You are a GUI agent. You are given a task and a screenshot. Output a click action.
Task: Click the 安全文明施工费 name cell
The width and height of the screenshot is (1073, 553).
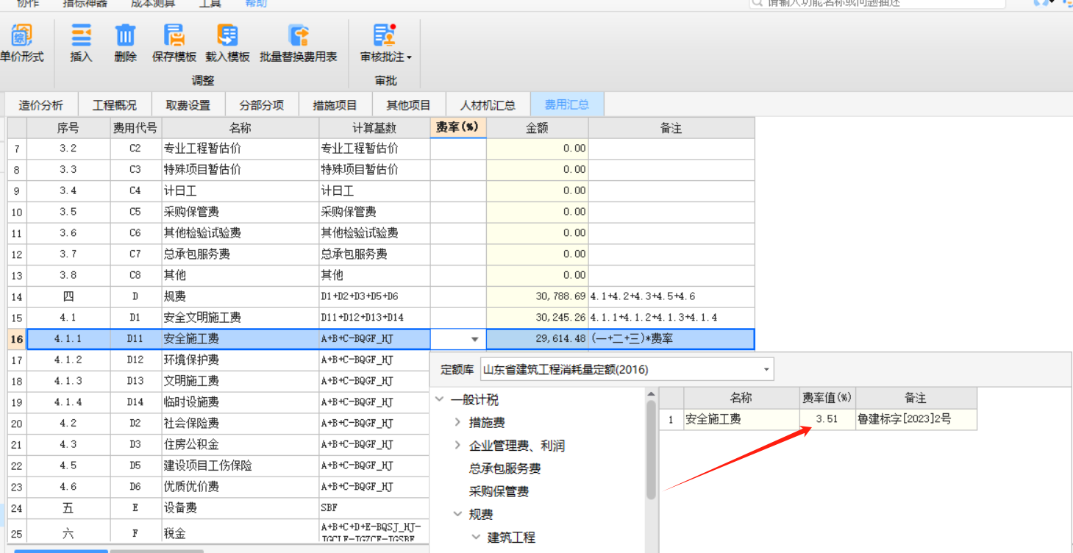[240, 318]
